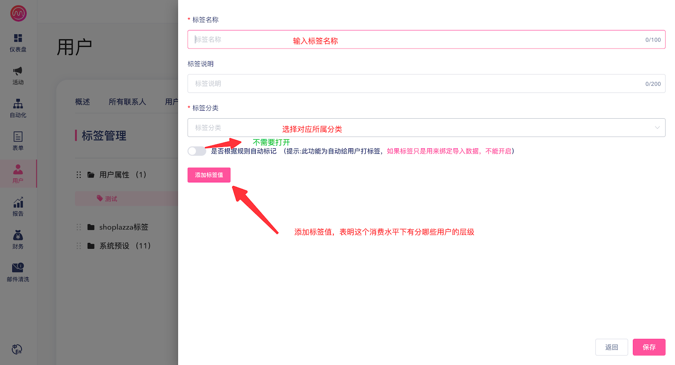Enable the 是否根据规则自动标记 toggle
Viewport: 675px width, 365px height.
click(x=197, y=151)
